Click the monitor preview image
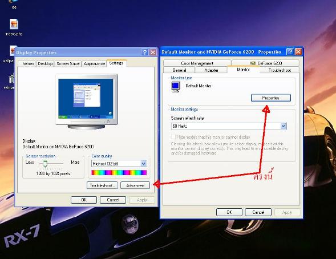 click(x=86, y=102)
